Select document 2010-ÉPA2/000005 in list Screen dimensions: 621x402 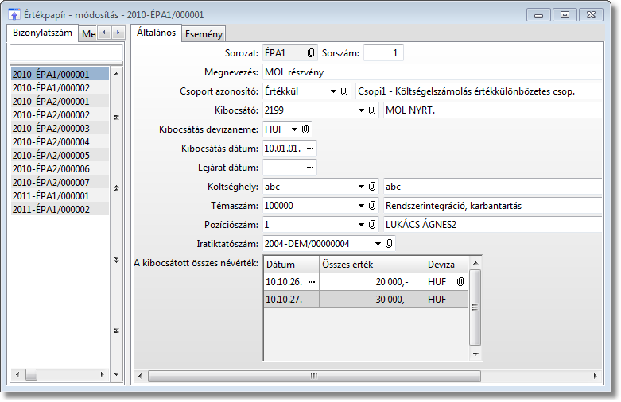click(x=60, y=155)
